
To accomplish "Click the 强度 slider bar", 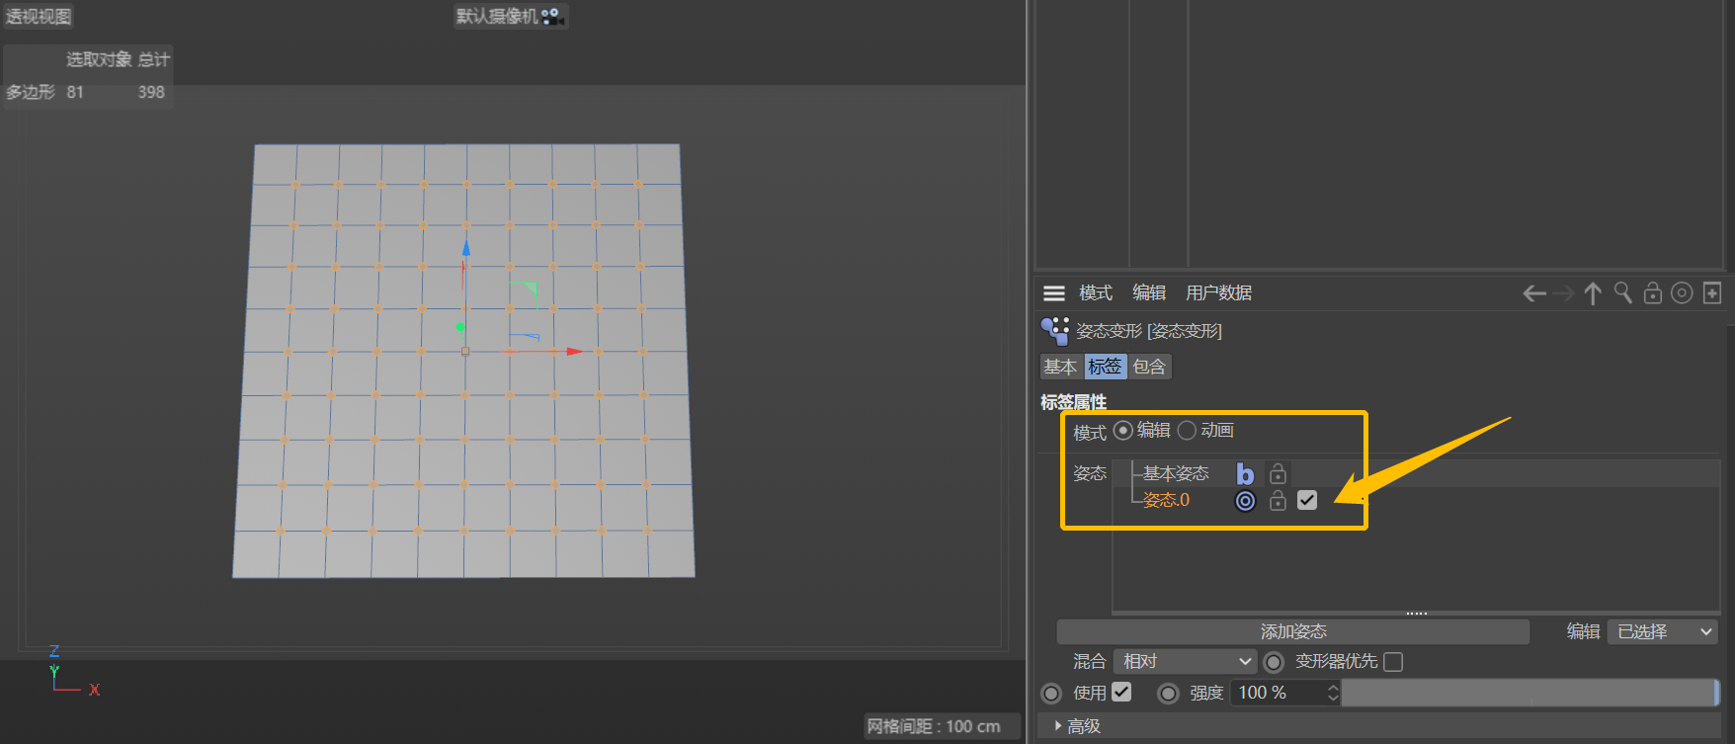I will [1530, 694].
